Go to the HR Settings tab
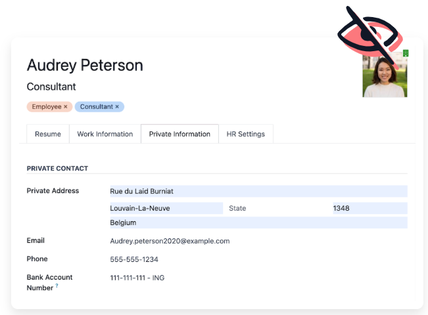 (245, 134)
